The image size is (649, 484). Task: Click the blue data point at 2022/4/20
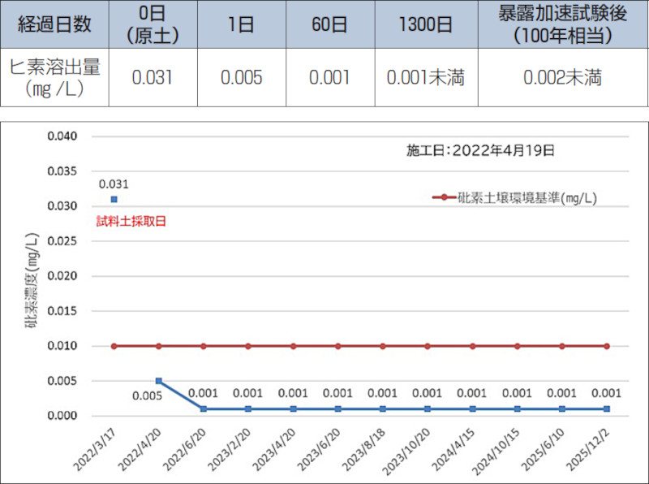[159, 381]
